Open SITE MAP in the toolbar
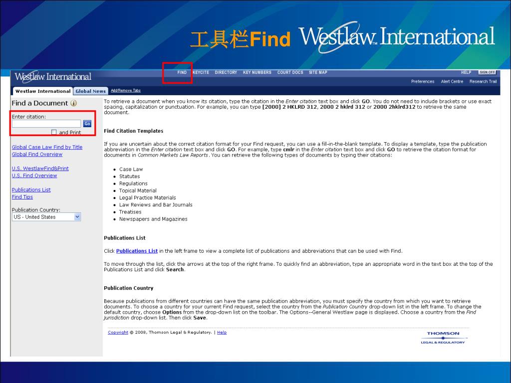Viewport: 511px width, 383px height. tap(318, 72)
